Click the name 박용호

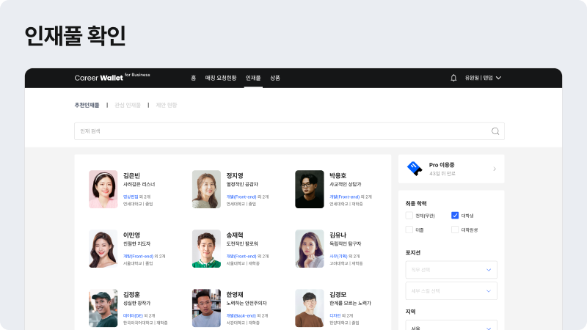[338, 175]
